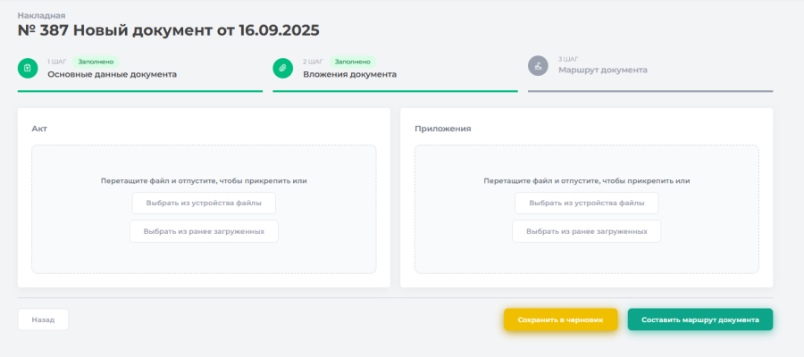Click the drag-and-drop hint text in Акт

[x=204, y=180]
